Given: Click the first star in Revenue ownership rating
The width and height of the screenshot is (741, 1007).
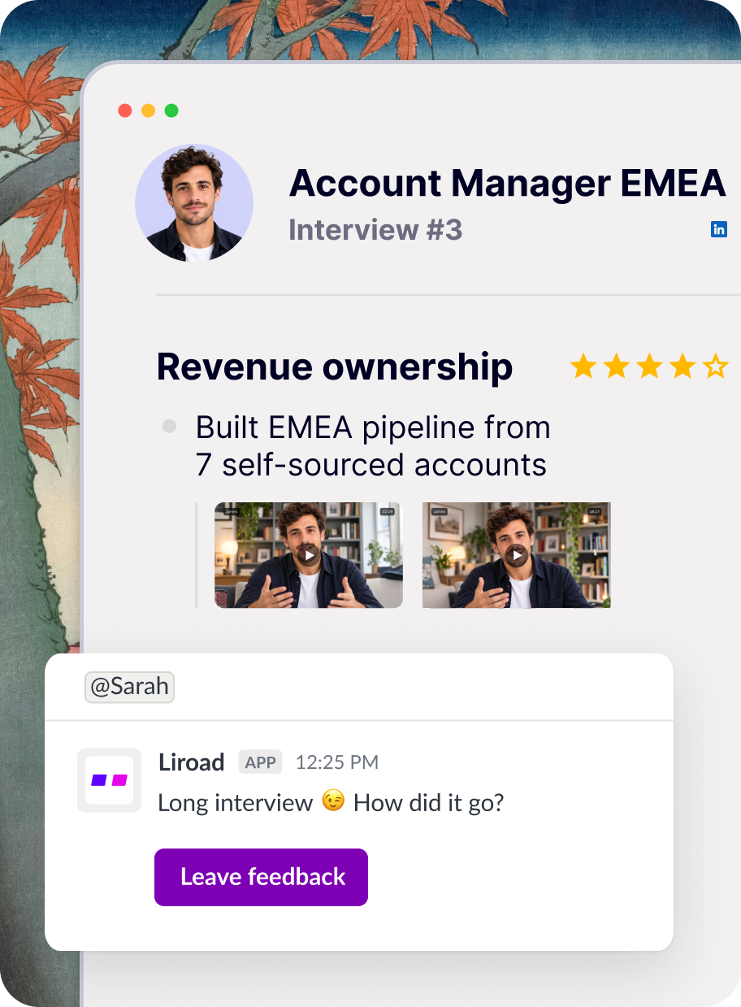Looking at the screenshot, I should 583,367.
